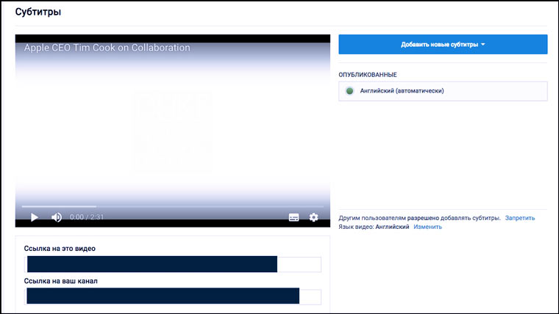Select Английский (автоматически) subtitle track
The width and height of the screenshot is (559, 314).
(x=443, y=91)
